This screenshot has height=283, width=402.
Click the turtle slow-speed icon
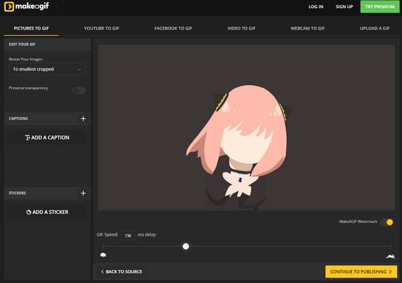coord(103,255)
